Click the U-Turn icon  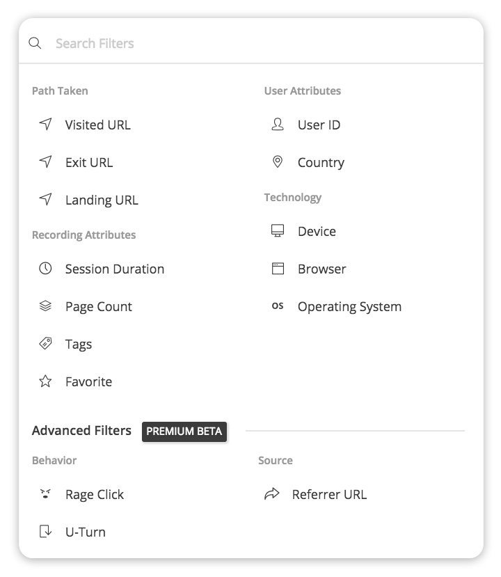tap(45, 531)
